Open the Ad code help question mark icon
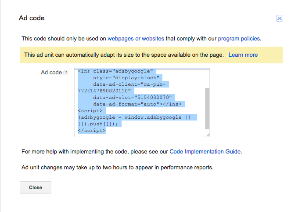 tap(66, 73)
